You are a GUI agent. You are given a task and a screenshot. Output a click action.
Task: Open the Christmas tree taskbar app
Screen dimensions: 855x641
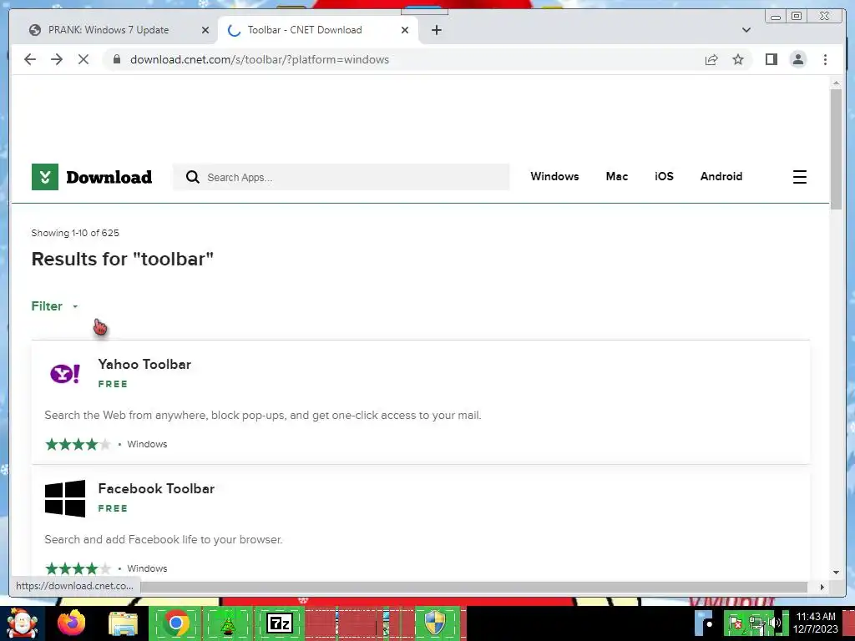(227, 623)
